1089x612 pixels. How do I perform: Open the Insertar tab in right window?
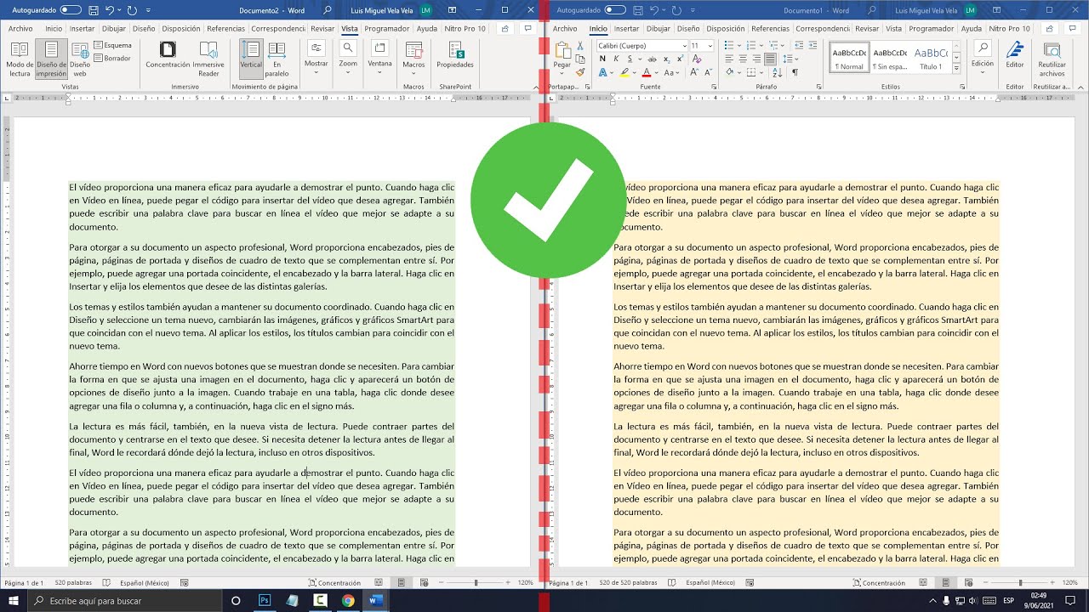626,28
